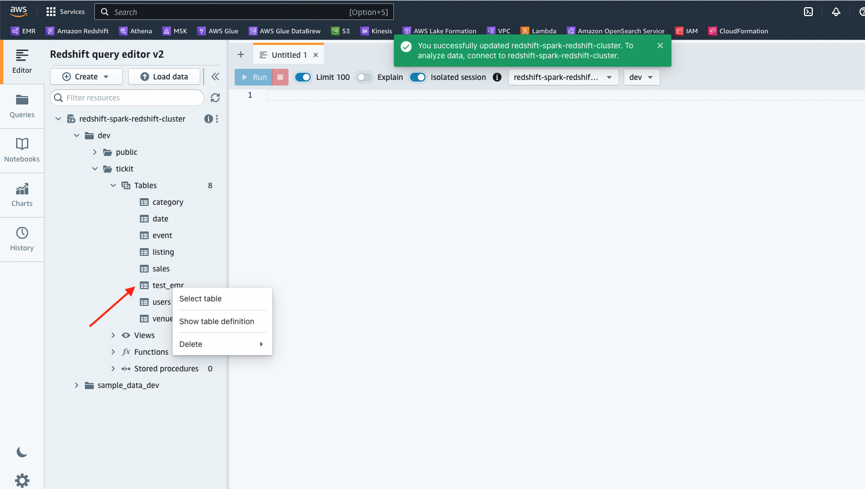Show Isolated session info
Viewport: 865px width, 489px height.
497,77
